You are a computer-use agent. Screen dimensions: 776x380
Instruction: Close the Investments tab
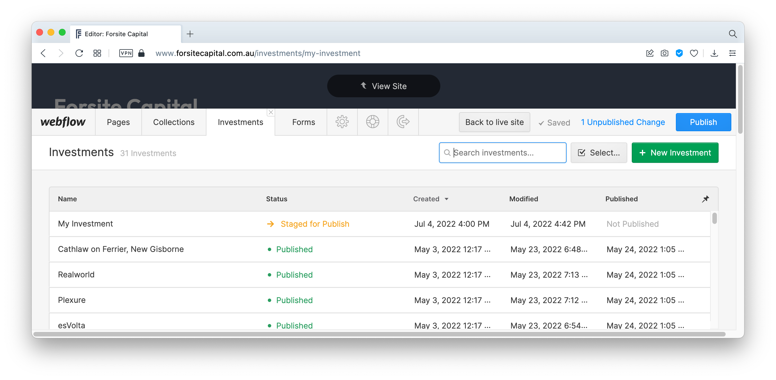271,112
